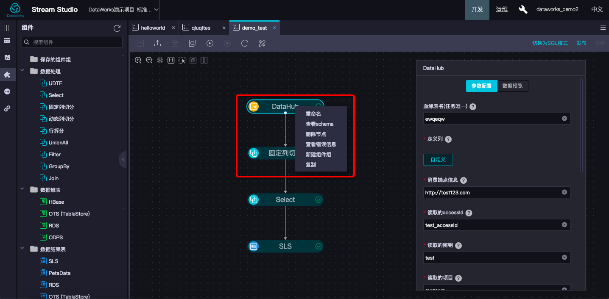This screenshot has height=299, width=609.
Task: Open the hamburger menu right of the tabs
Action: point(603,28)
